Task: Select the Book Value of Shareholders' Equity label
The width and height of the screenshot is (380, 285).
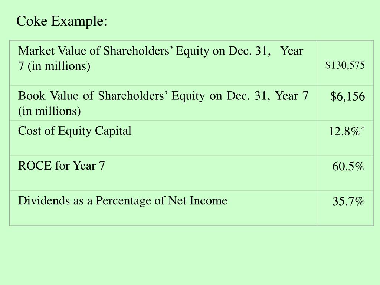Action: click(163, 103)
